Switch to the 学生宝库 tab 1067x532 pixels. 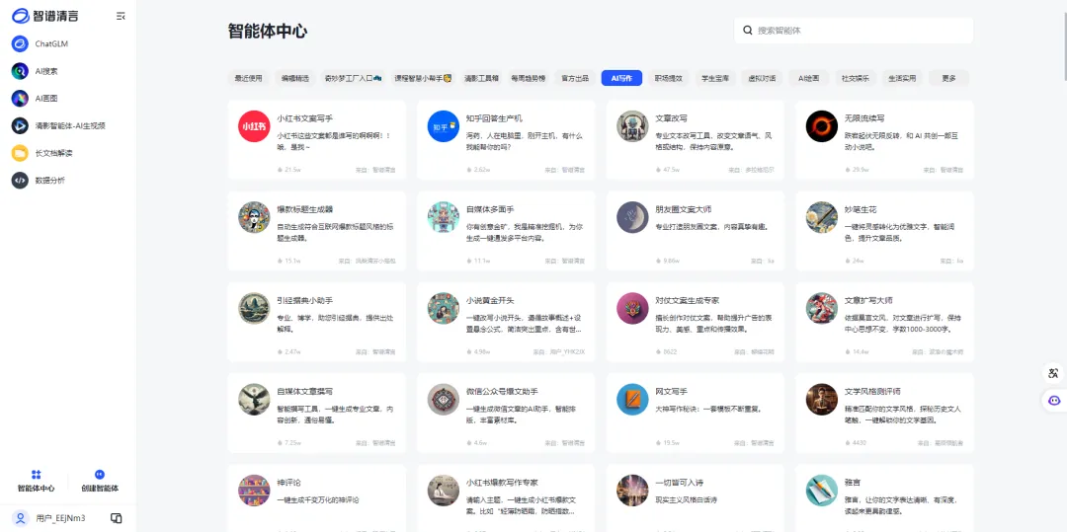pos(715,78)
